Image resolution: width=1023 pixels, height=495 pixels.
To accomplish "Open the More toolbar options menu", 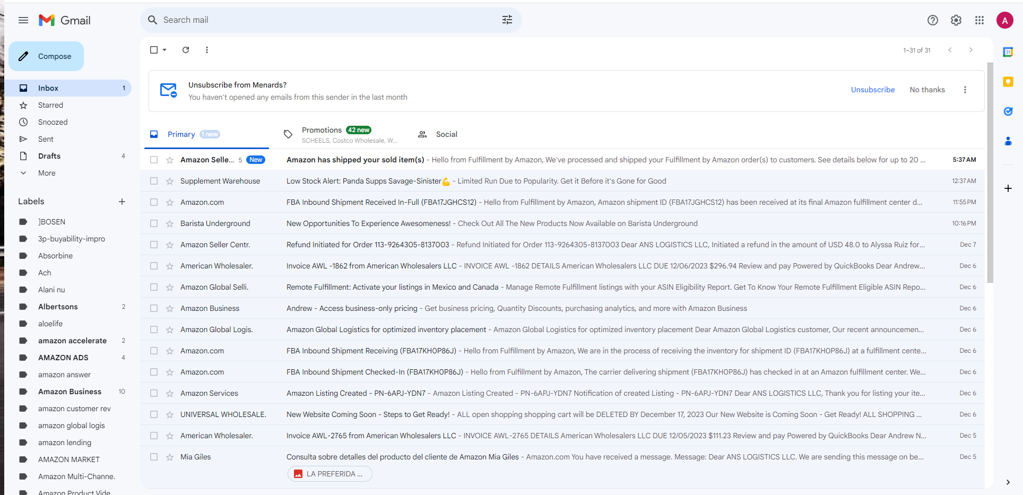I will click(207, 50).
